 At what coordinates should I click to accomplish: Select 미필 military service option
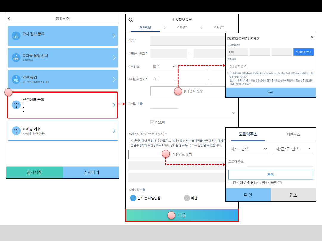click(x=187, y=198)
